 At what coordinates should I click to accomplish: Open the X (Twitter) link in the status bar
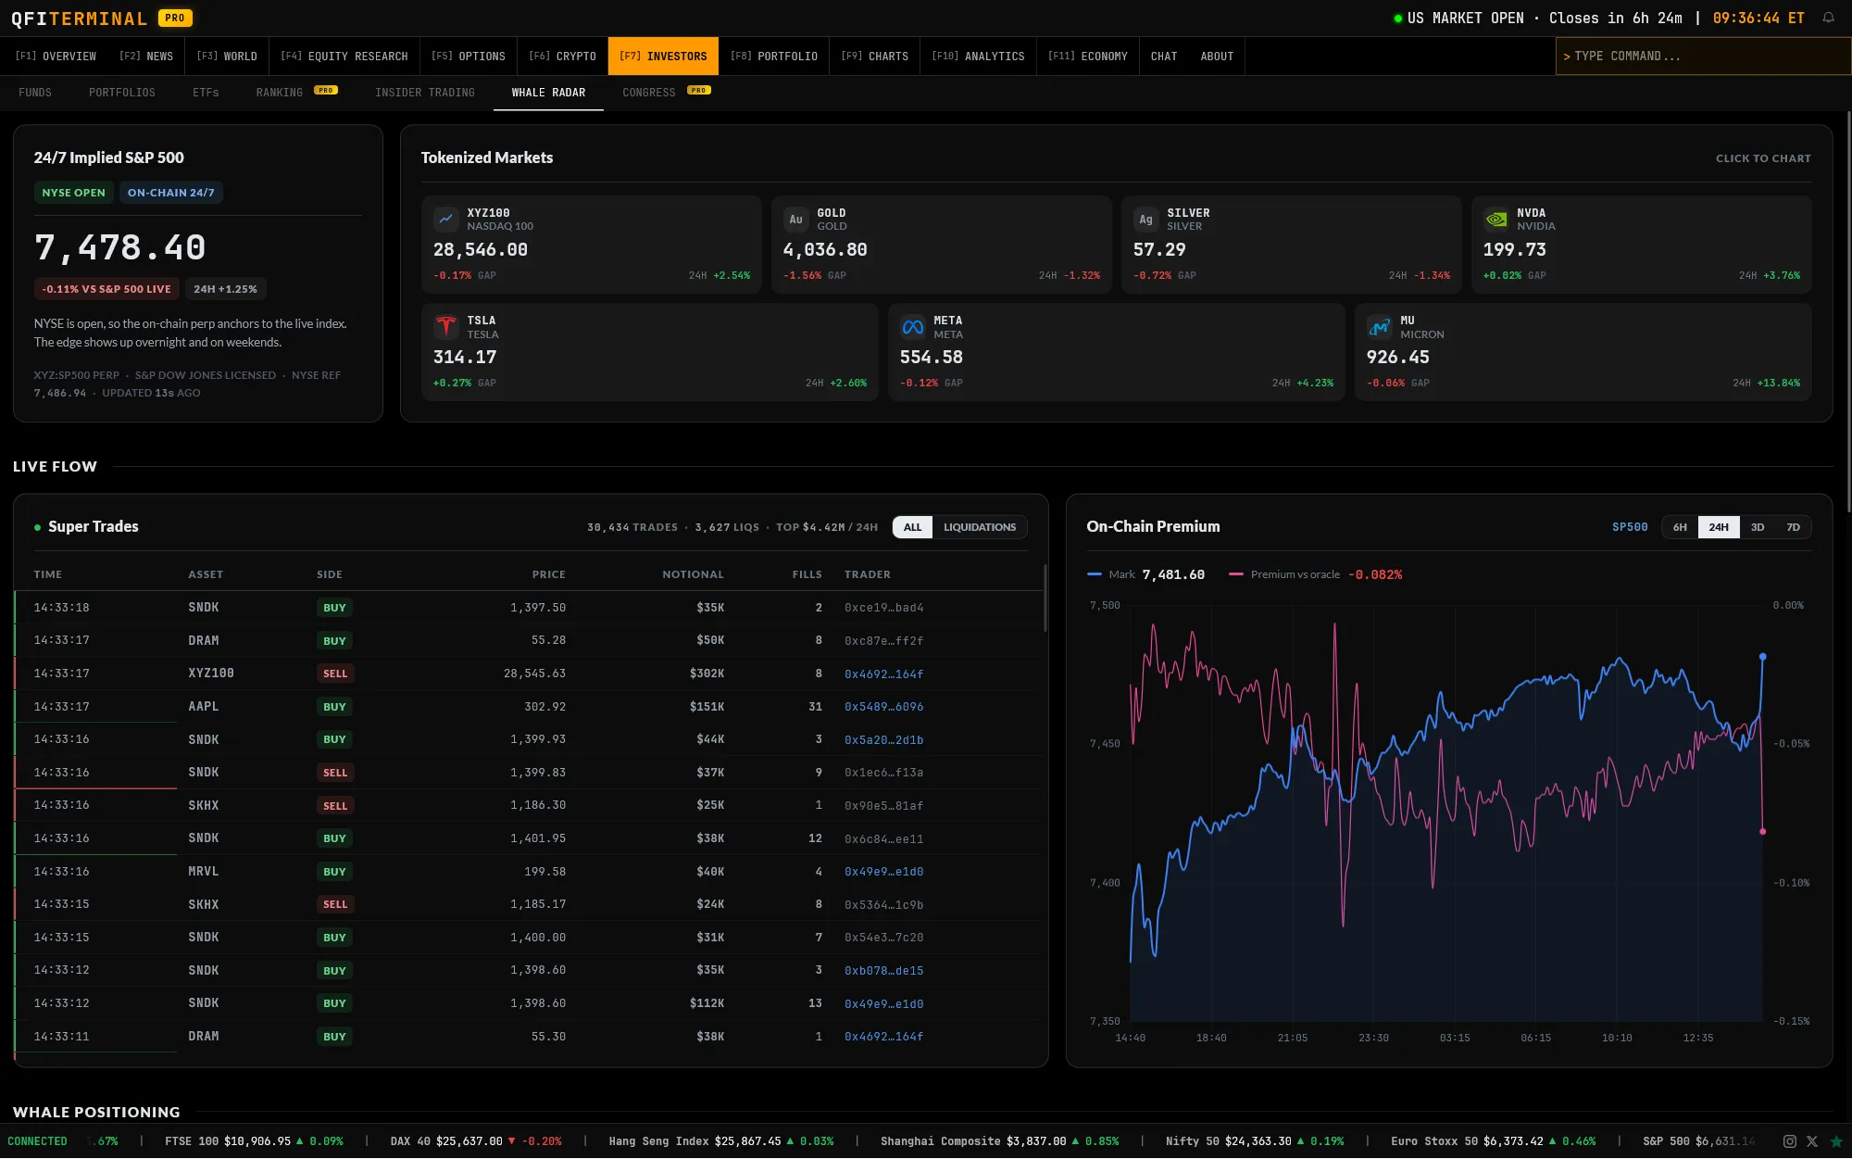click(x=1812, y=1141)
